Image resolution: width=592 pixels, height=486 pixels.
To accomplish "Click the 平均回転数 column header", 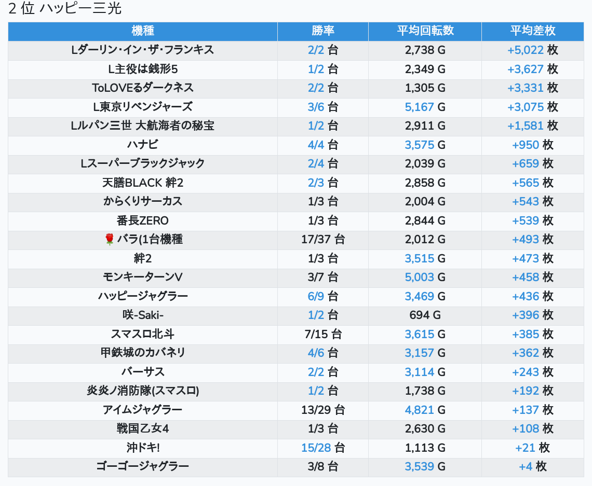I will (425, 31).
